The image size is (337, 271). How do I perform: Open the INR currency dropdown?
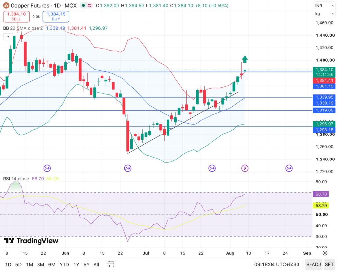click(324, 6)
